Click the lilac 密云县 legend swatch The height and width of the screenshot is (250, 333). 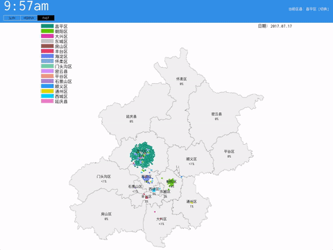[47, 71]
